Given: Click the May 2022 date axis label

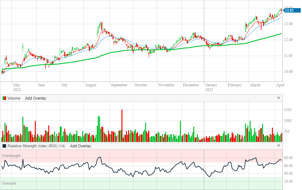Looking at the screenshot, I should pyautogui.click(x=17, y=87).
